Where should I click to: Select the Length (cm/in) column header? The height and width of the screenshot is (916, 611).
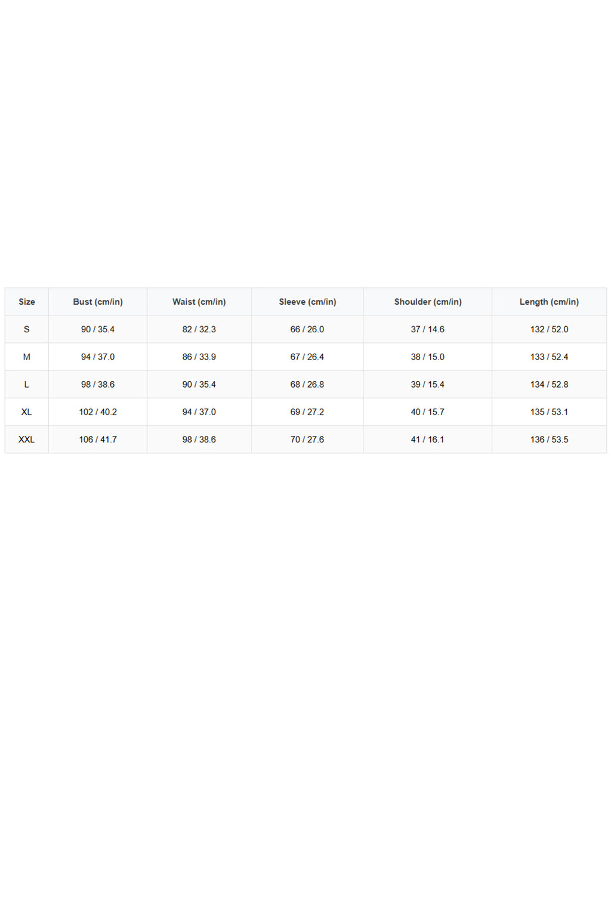click(x=549, y=302)
